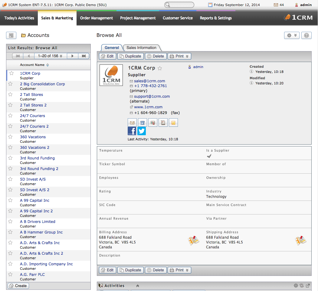Open the mail inbox icon showing 44
Image resolution: width=318 pixels, height=291 pixels.
tap(276, 5)
